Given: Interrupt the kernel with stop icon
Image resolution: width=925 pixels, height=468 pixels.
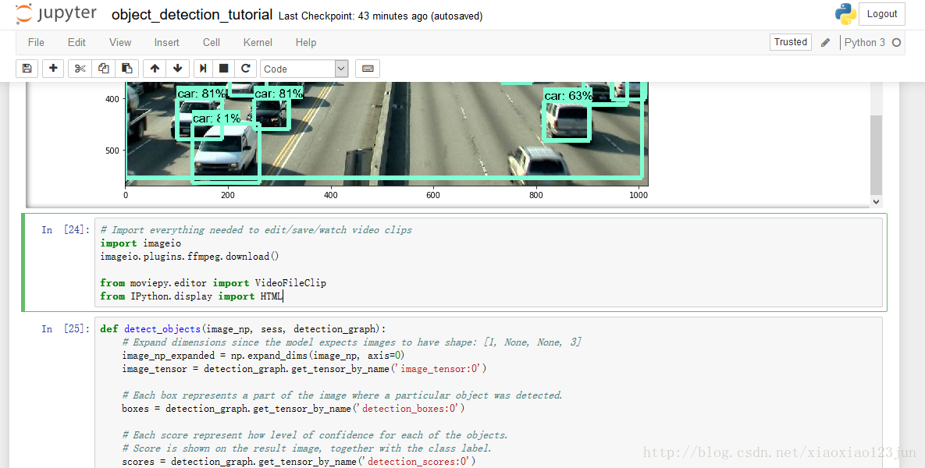Looking at the screenshot, I should [x=223, y=69].
